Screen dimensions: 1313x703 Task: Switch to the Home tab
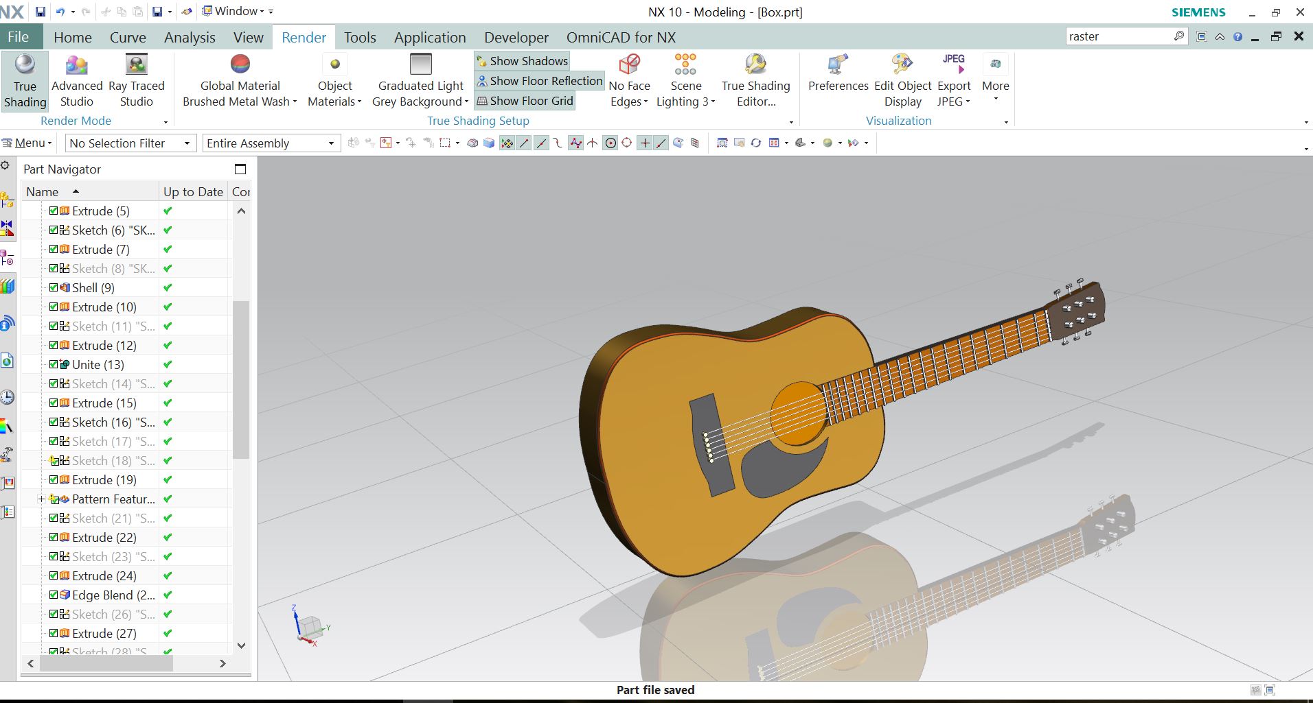point(73,38)
